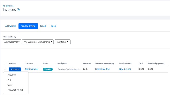The height and width of the screenshot is (95, 170).
Task: Open the Any Customer filter dropdown
Action: click(12, 42)
